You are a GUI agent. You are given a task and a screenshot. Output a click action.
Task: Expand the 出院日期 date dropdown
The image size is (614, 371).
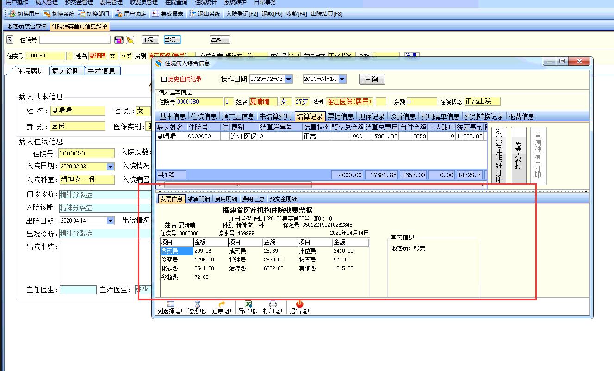110,221
